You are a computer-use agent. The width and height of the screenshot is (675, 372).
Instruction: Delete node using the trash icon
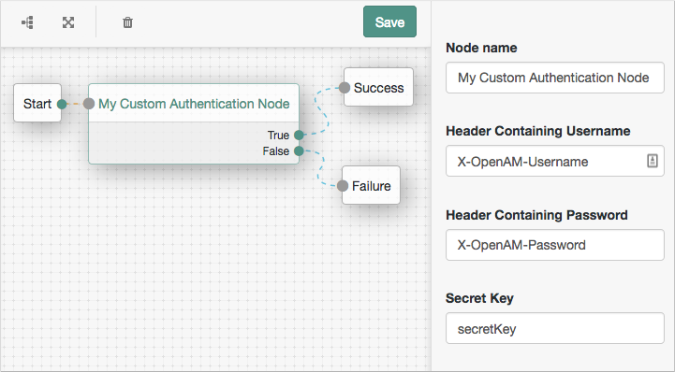point(128,22)
